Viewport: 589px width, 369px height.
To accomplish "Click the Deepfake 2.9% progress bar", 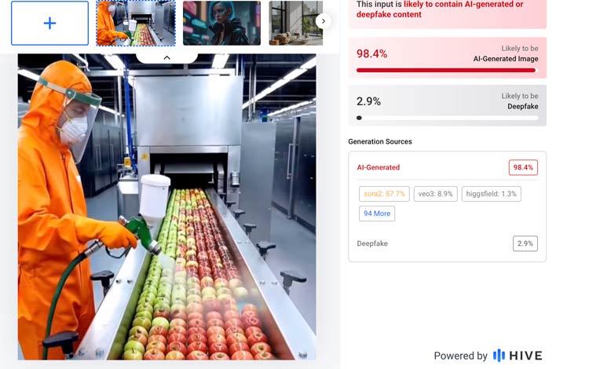I will pyautogui.click(x=447, y=118).
